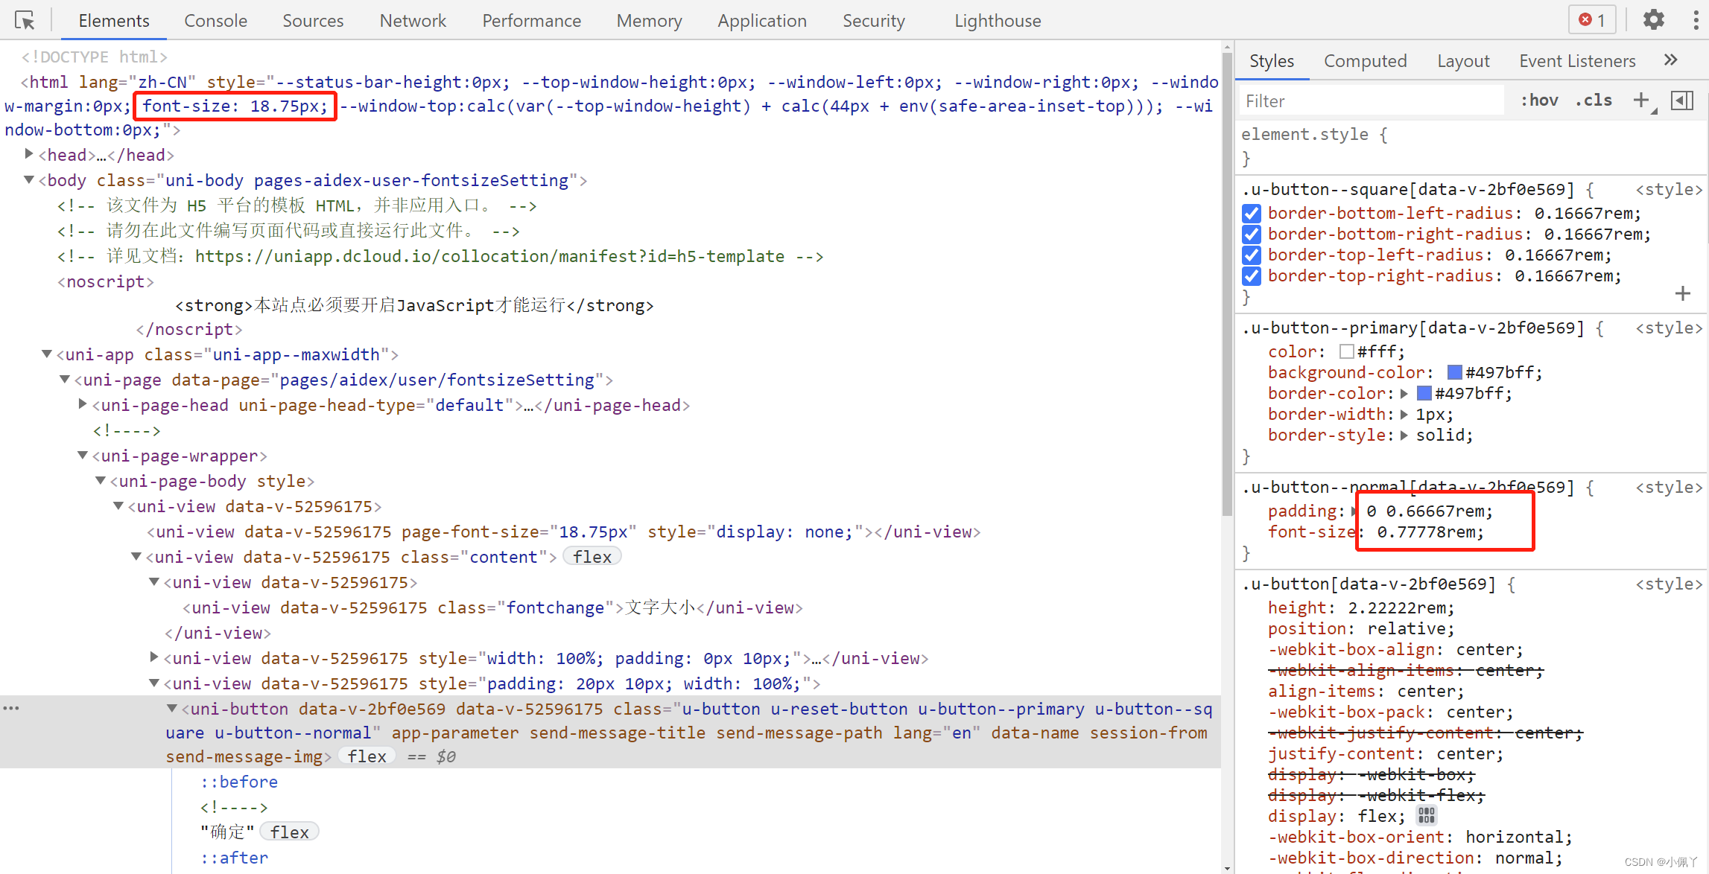Open flexbox editor icon beside display flex

click(1426, 816)
